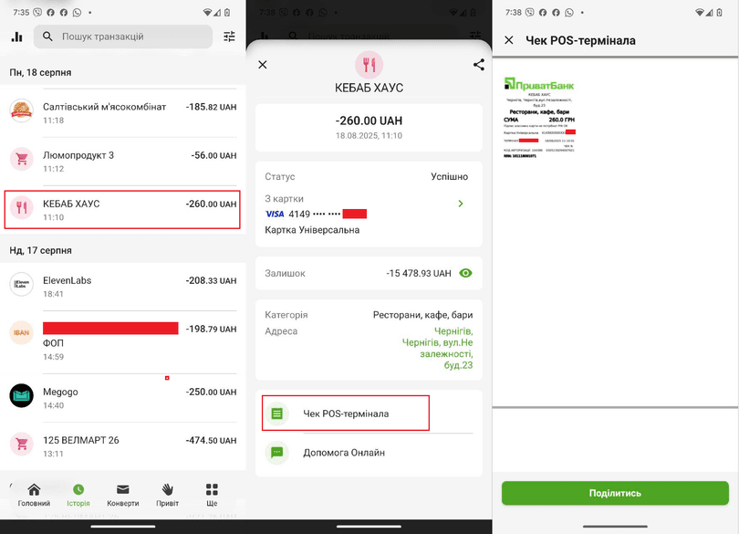Open the Конверти tab

(122, 495)
